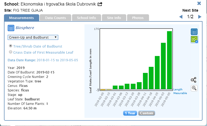Switch to the Site Info tab

pyautogui.click(x=114, y=18)
